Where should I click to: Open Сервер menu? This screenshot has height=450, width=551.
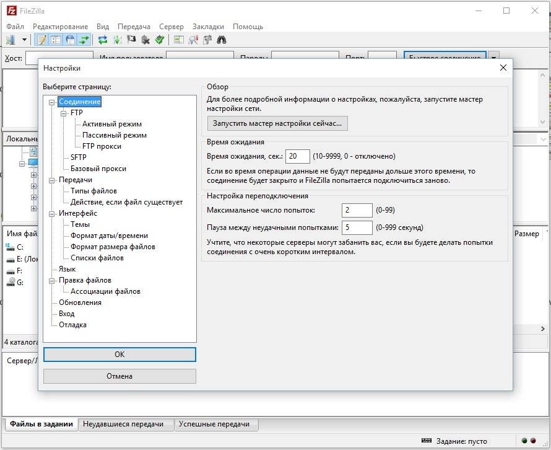coord(171,27)
